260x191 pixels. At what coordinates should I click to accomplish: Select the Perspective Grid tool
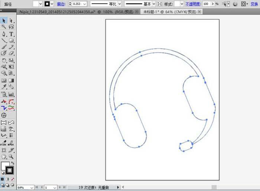[x=11, y=73]
